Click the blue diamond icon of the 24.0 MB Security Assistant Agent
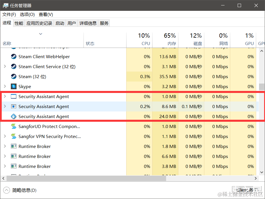 [x=13, y=116]
